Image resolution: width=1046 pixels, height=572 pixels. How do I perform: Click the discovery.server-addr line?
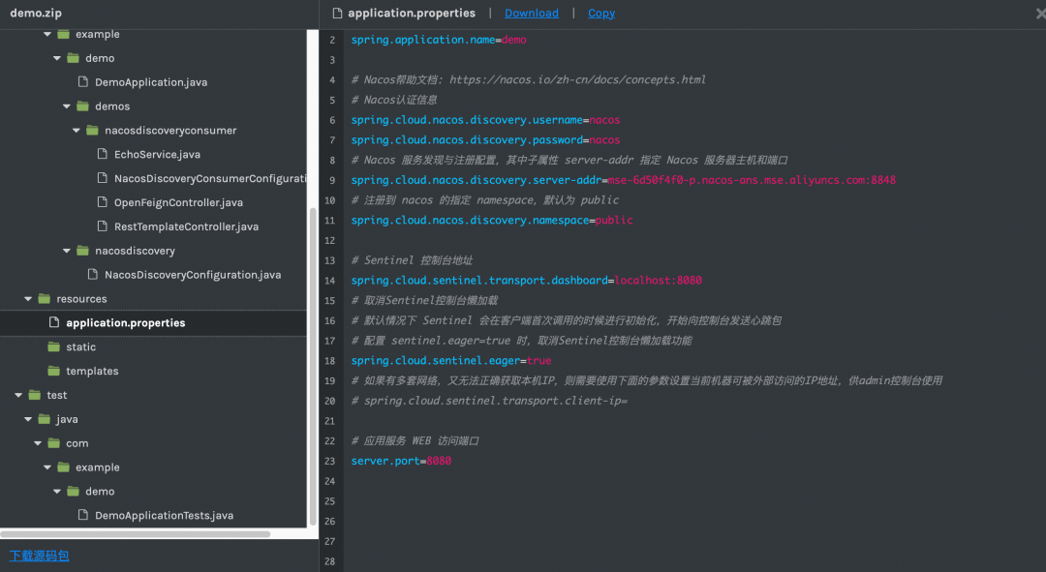click(x=623, y=180)
